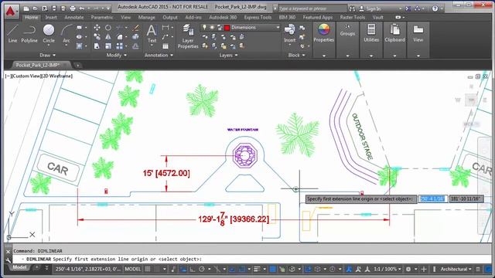The width and height of the screenshot is (495, 278).
Task: Open the AutoCAD application menu
Action: pyautogui.click(x=11, y=12)
